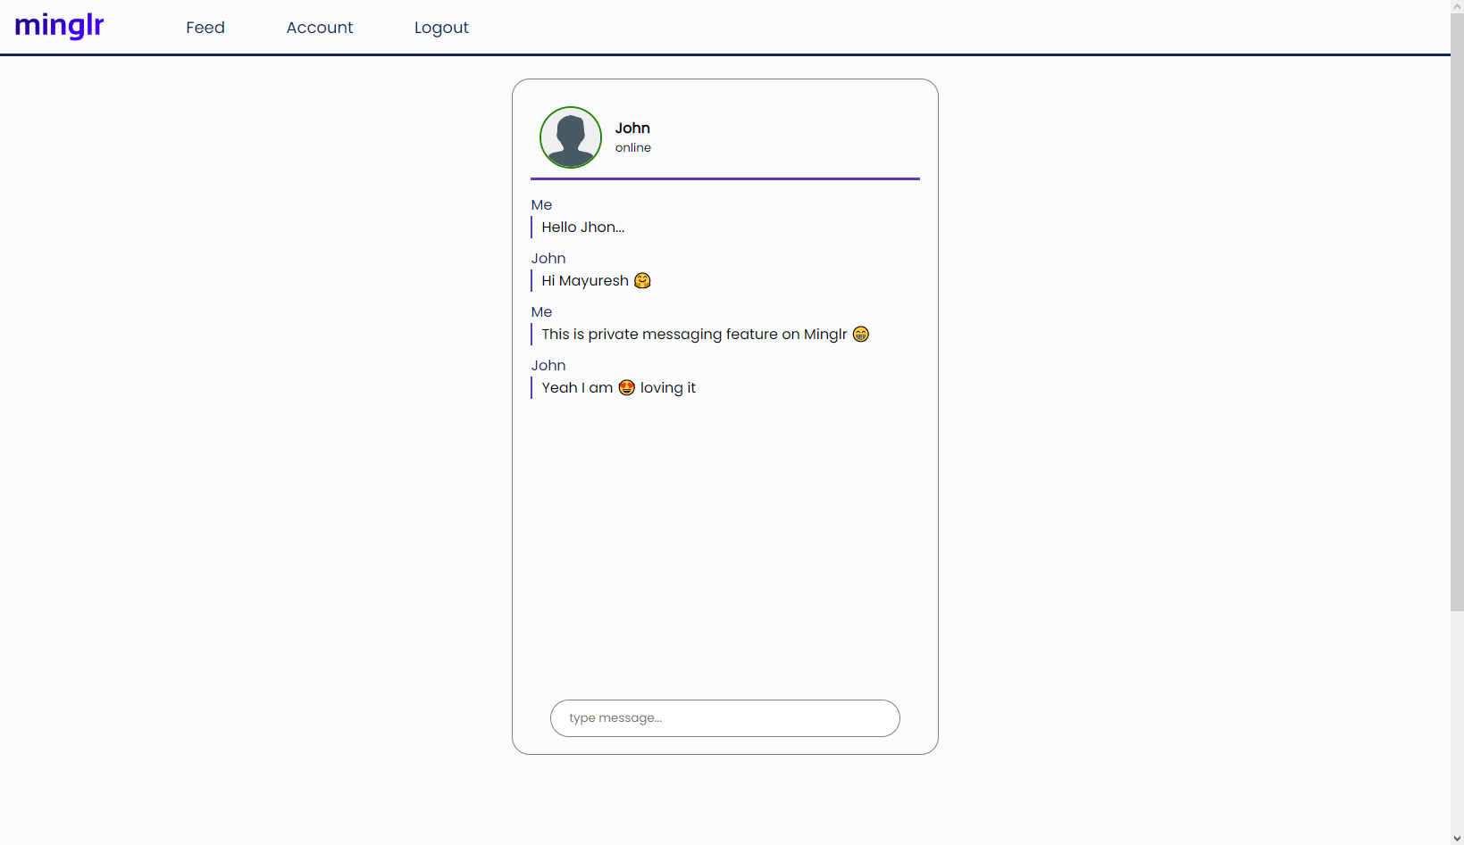1464x845 pixels.
Task: Click the 'Me' label above private messaging message
Action: tap(541, 312)
